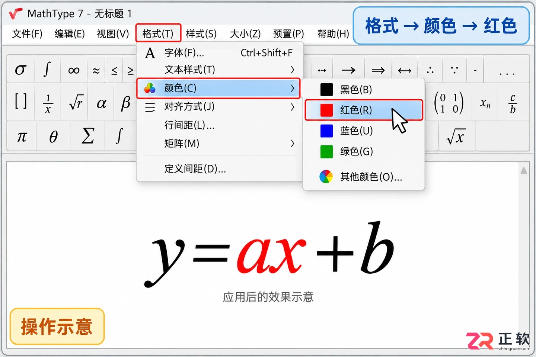Open 其他颜色(O)... custom color picker
536x357 pixels.
point(364,177)
